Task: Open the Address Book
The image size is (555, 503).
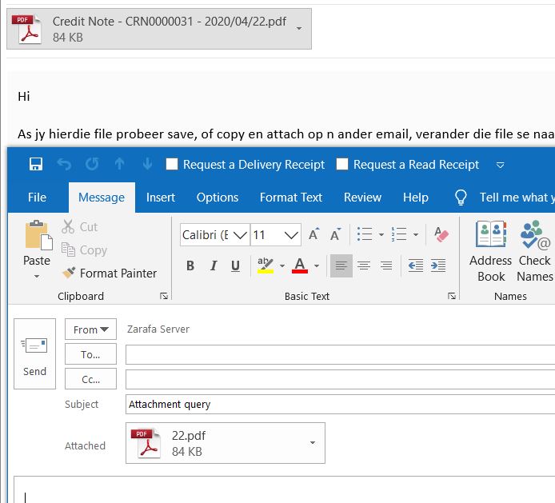Action: coord(491,251)
